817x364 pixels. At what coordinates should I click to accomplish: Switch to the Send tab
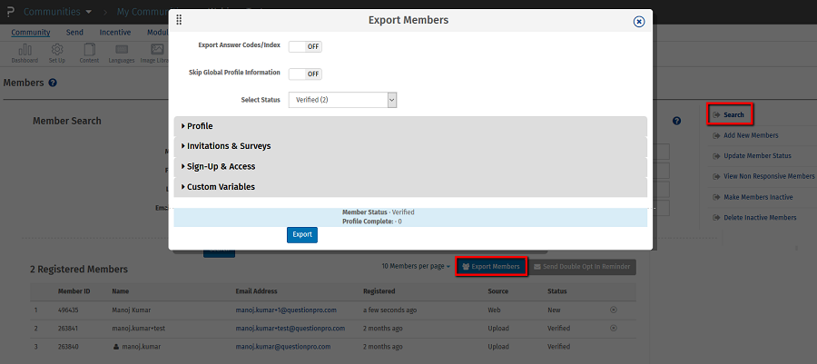click(74, 33)
